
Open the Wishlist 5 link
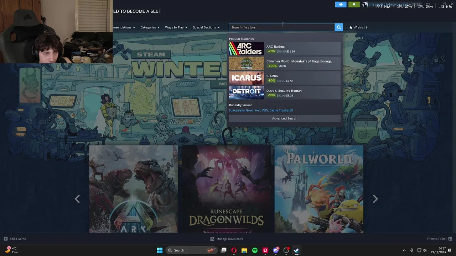coord(358,27)
